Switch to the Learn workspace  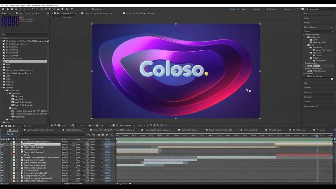tap(244, 9)
